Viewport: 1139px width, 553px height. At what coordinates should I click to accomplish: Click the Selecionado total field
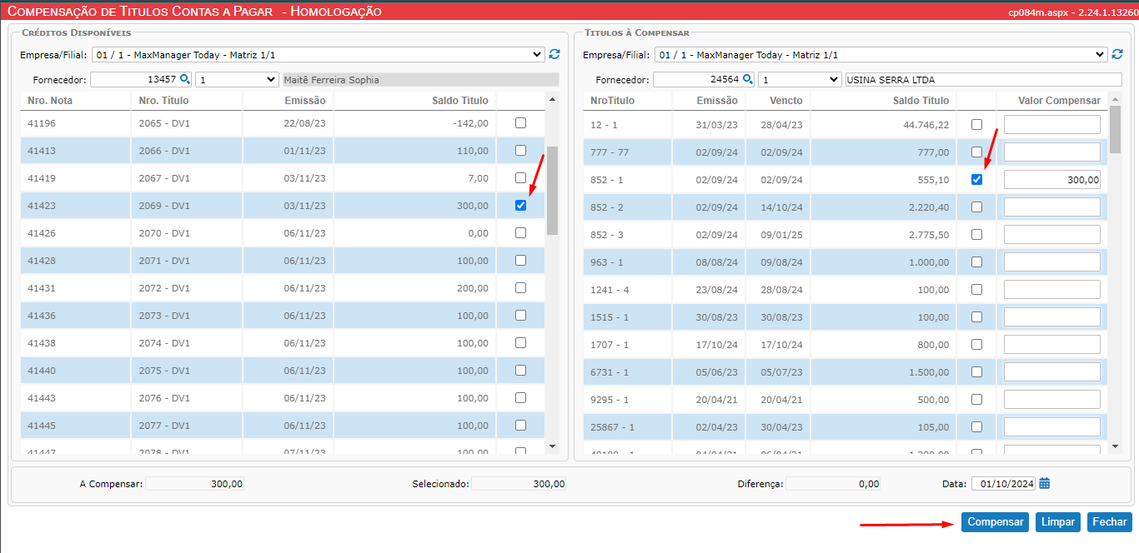pos(519,483)
